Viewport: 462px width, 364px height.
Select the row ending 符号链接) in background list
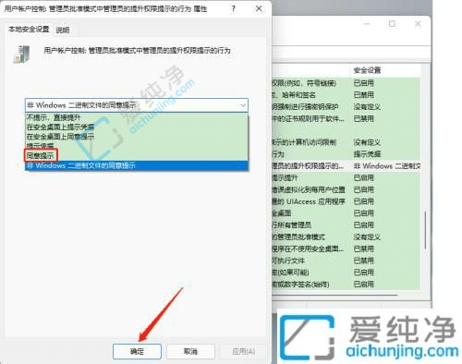[346, 83]
